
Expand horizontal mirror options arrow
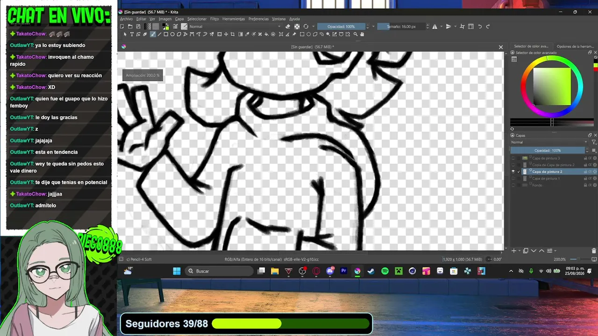pyautogui.click(x=441, y=27)
